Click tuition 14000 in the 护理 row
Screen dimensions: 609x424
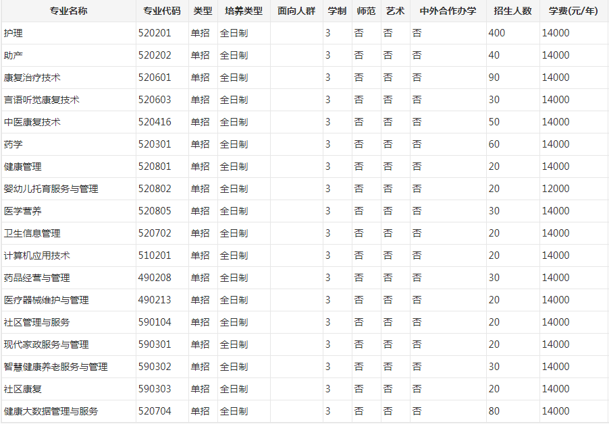click(556, 33)
